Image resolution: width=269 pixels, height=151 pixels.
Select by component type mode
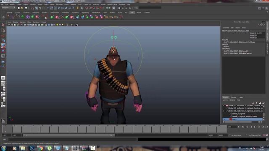click(40, 8)
